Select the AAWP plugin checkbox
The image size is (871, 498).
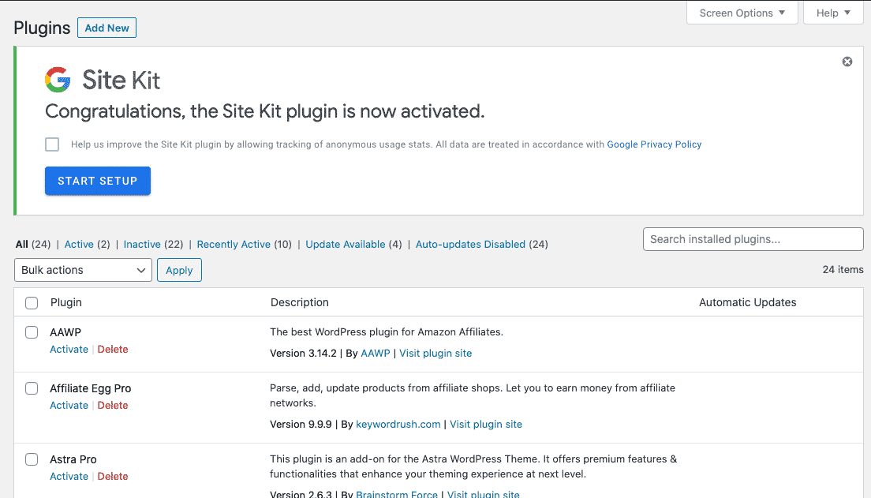pyautogui.click(x=31, y=332)
